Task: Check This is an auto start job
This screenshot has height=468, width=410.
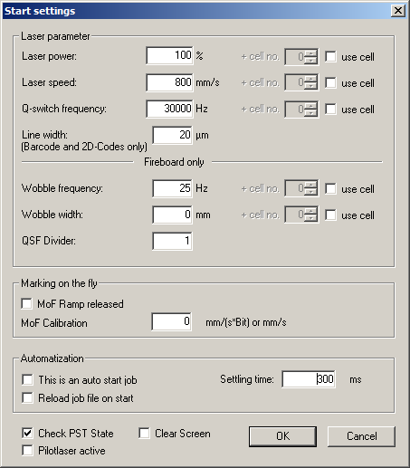Action: pyautogui.click(x=27, y=379)
